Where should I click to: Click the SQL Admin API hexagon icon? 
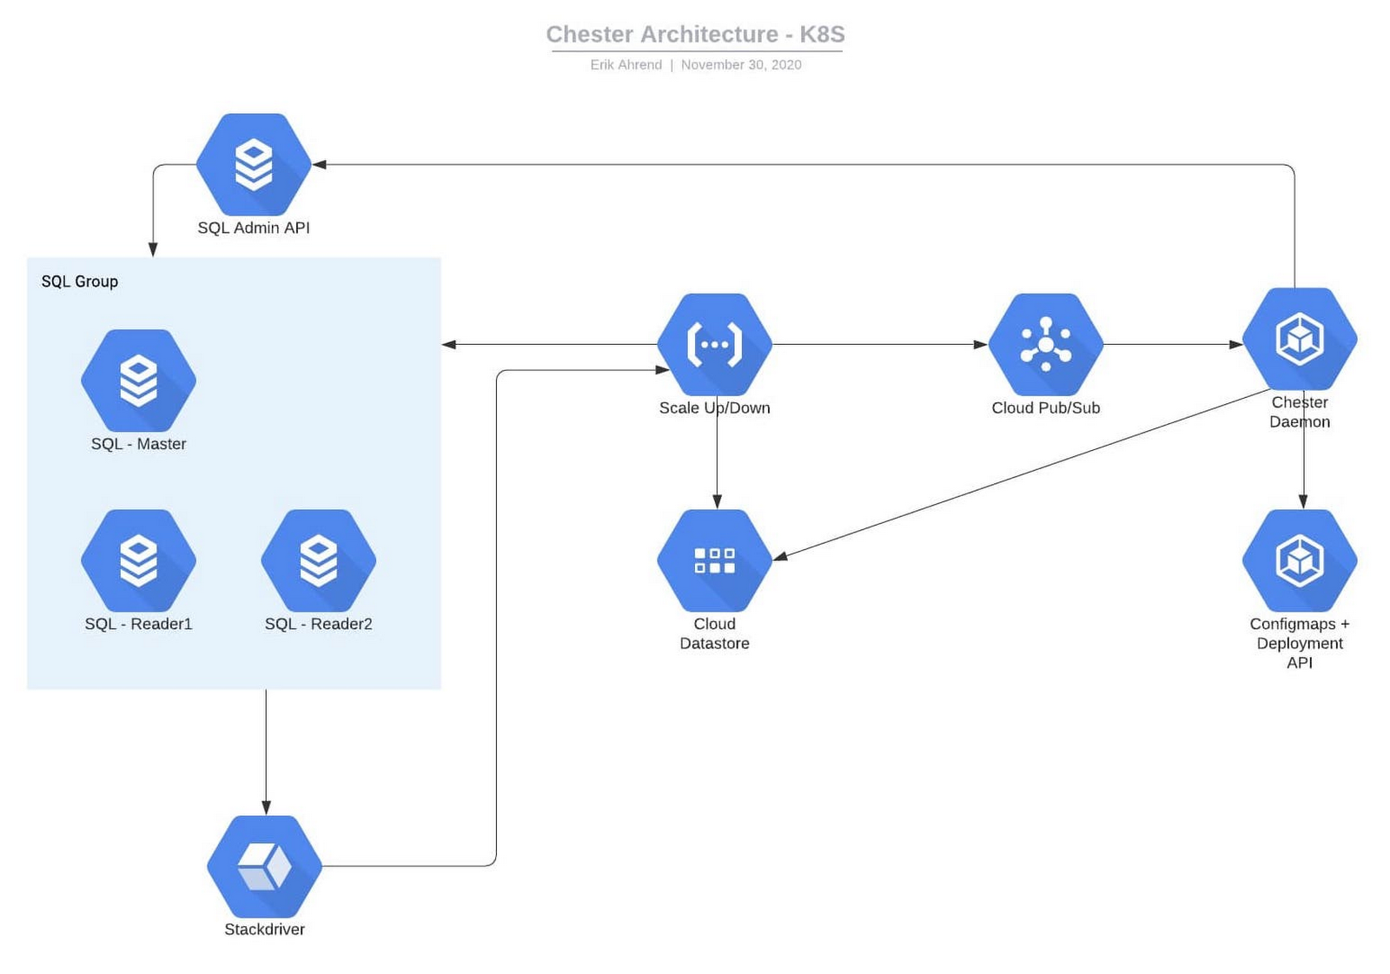coord(254,164)
